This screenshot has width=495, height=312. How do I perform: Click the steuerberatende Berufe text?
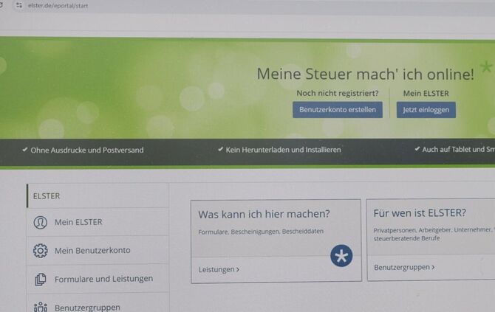[406, 238]
